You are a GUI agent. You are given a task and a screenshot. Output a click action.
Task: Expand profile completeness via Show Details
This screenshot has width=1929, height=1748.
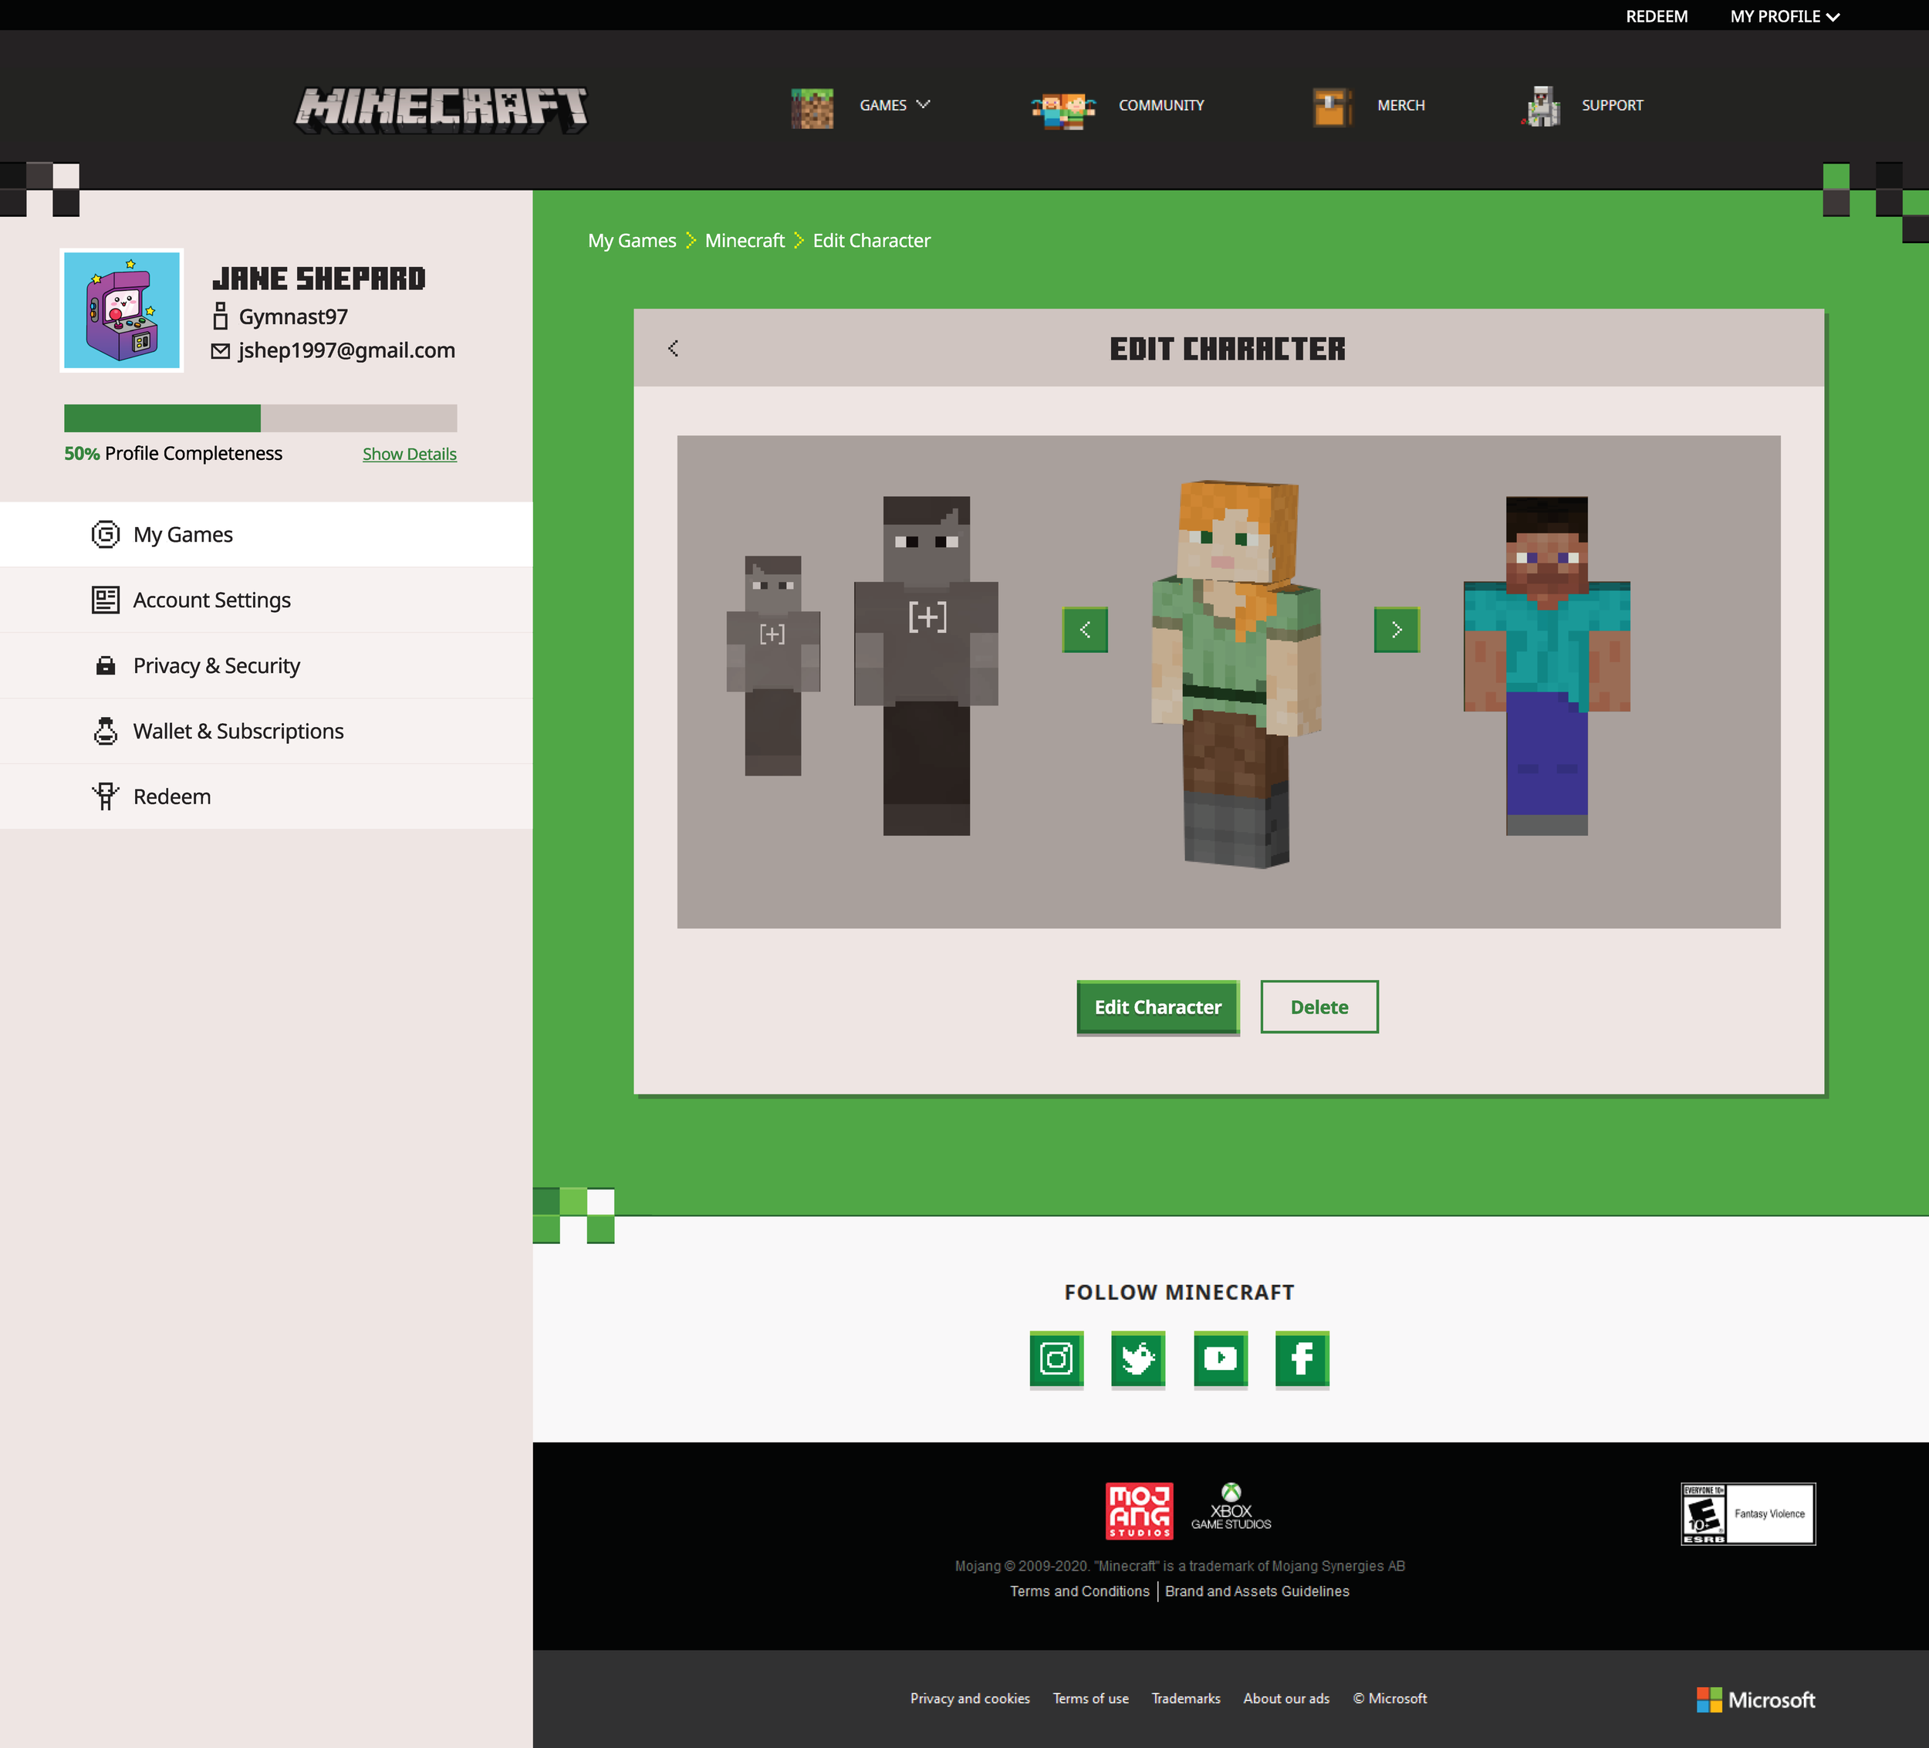409,454
